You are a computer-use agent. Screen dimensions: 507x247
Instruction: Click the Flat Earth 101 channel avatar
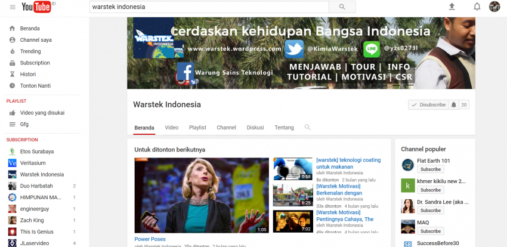pyautogui.click(x=408, y=165)
